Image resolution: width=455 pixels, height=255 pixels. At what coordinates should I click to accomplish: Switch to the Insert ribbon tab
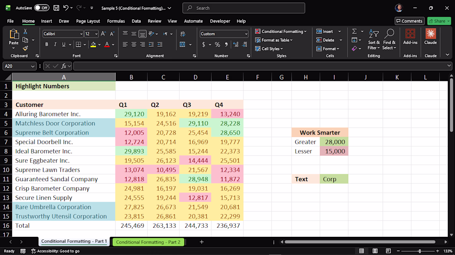[x=46, y=21]
